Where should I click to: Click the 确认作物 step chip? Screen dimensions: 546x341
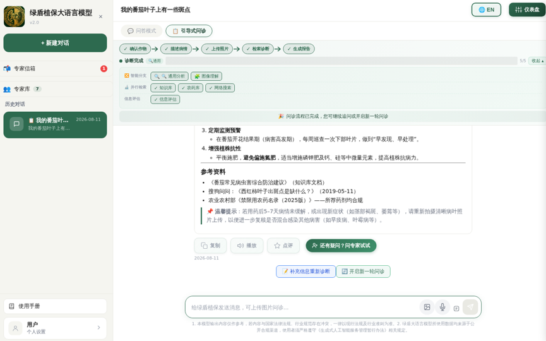tap(135, 49)
